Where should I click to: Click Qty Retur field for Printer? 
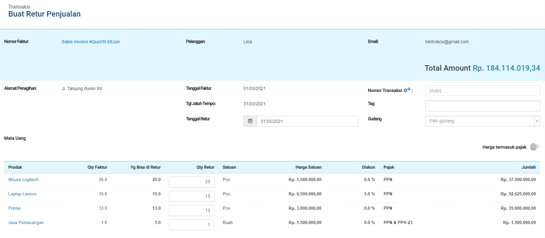192,210
